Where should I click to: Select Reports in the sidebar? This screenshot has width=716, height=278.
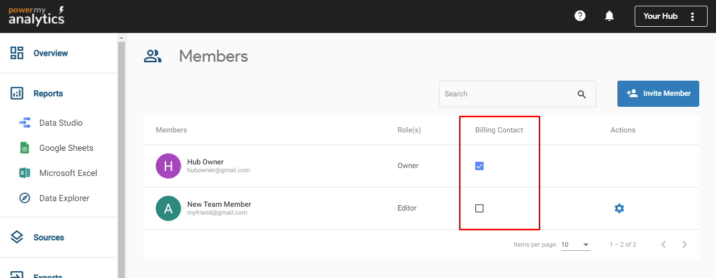pyautogui.click(x=48, y=94)
